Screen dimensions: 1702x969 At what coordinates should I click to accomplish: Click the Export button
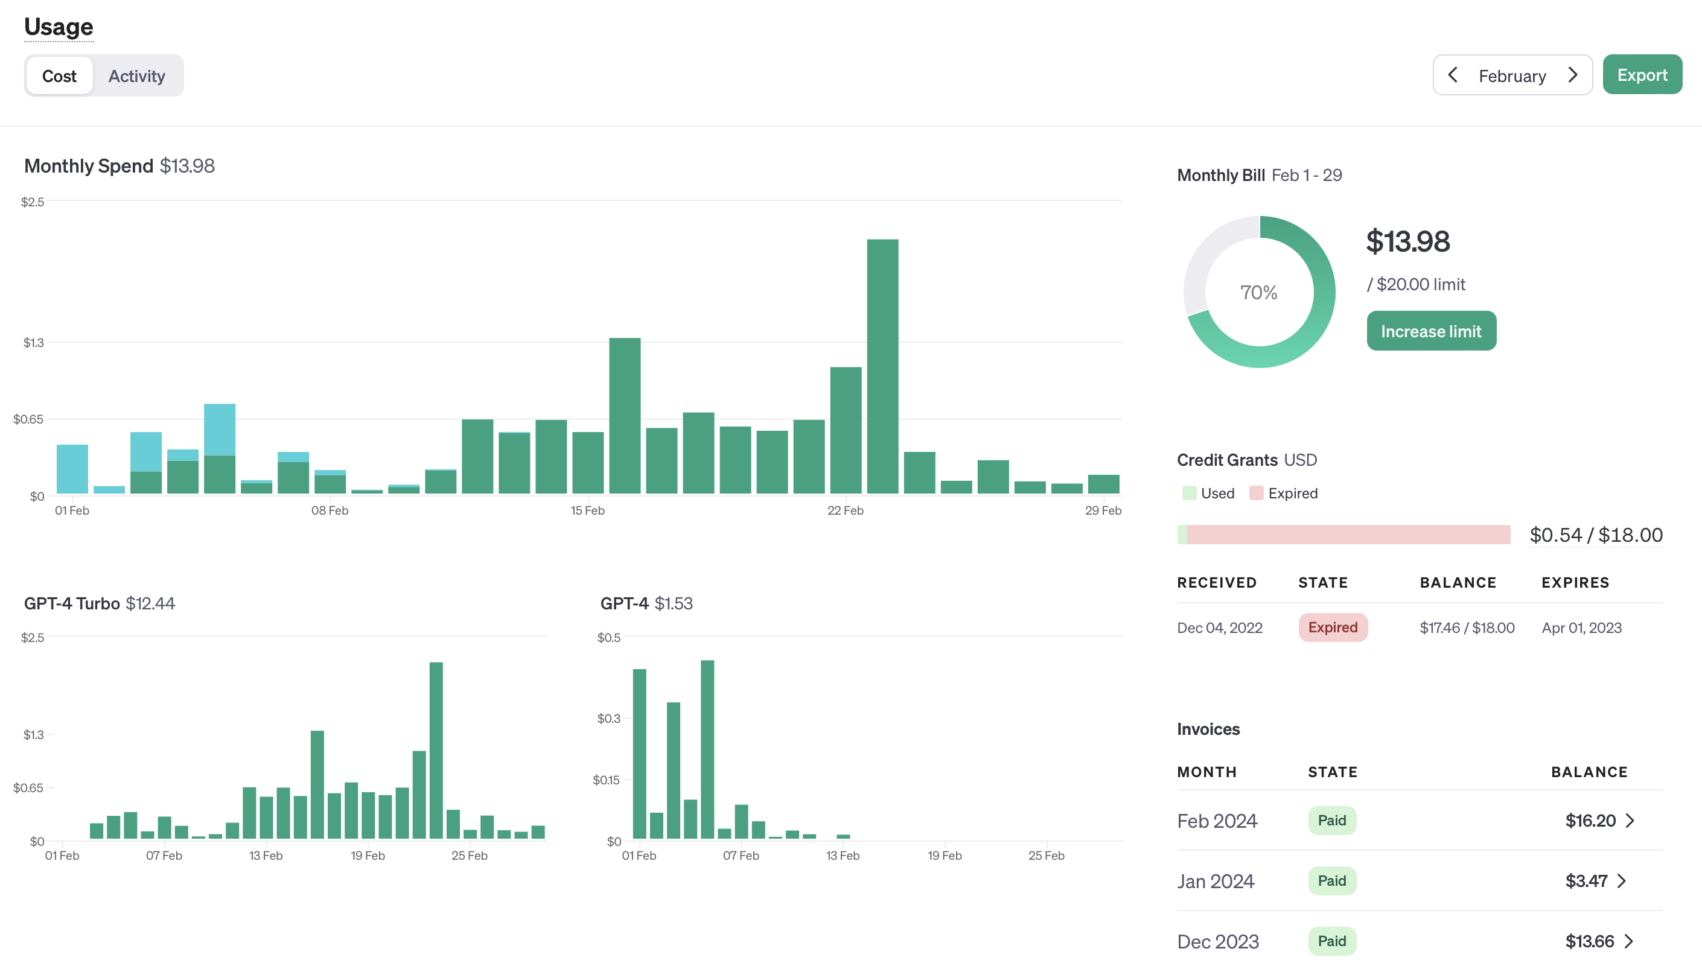[1642, 75]
